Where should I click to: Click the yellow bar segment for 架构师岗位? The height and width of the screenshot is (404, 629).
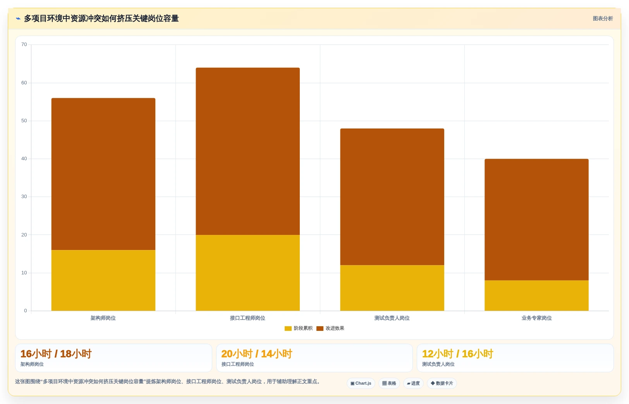pyautogui.click(x=103, y=281)
